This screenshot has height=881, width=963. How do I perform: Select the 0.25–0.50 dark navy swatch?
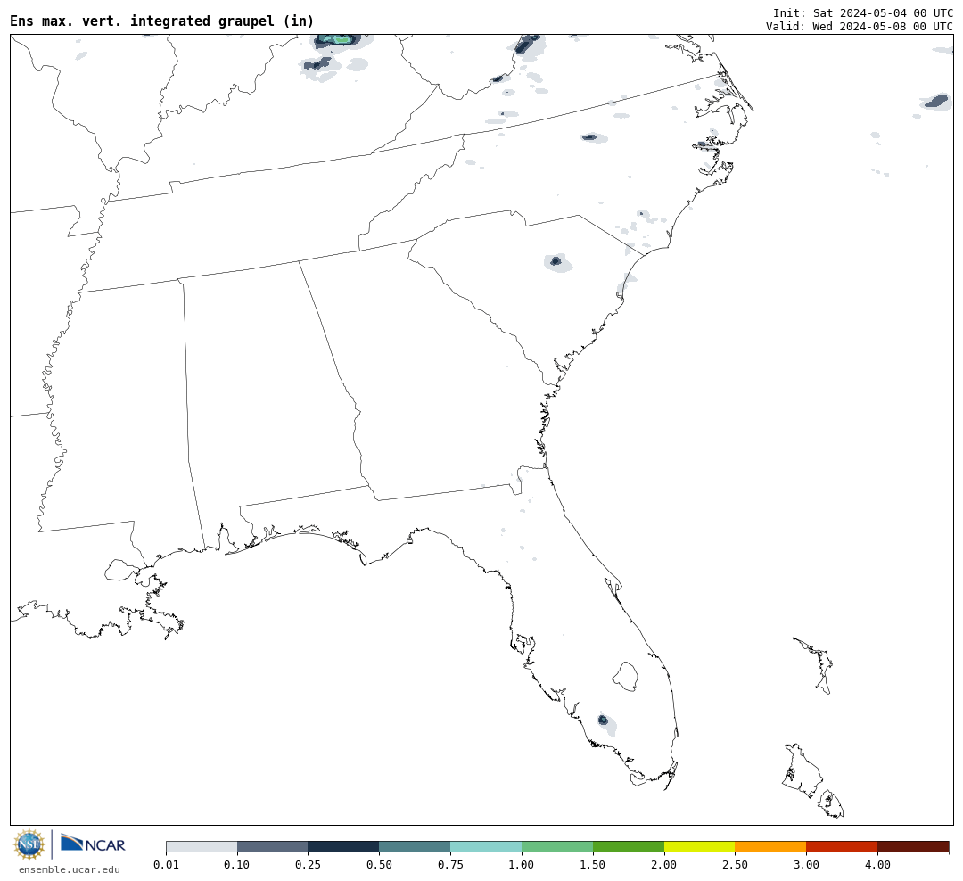[344, 846]
